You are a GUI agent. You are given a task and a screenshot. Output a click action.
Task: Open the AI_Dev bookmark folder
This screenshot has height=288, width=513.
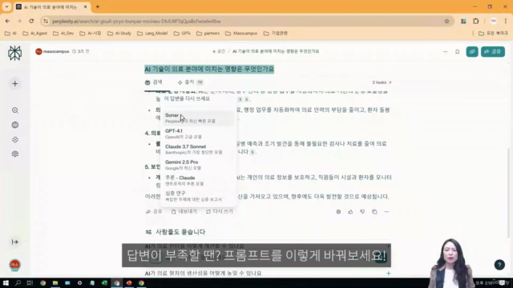[63, 34]
